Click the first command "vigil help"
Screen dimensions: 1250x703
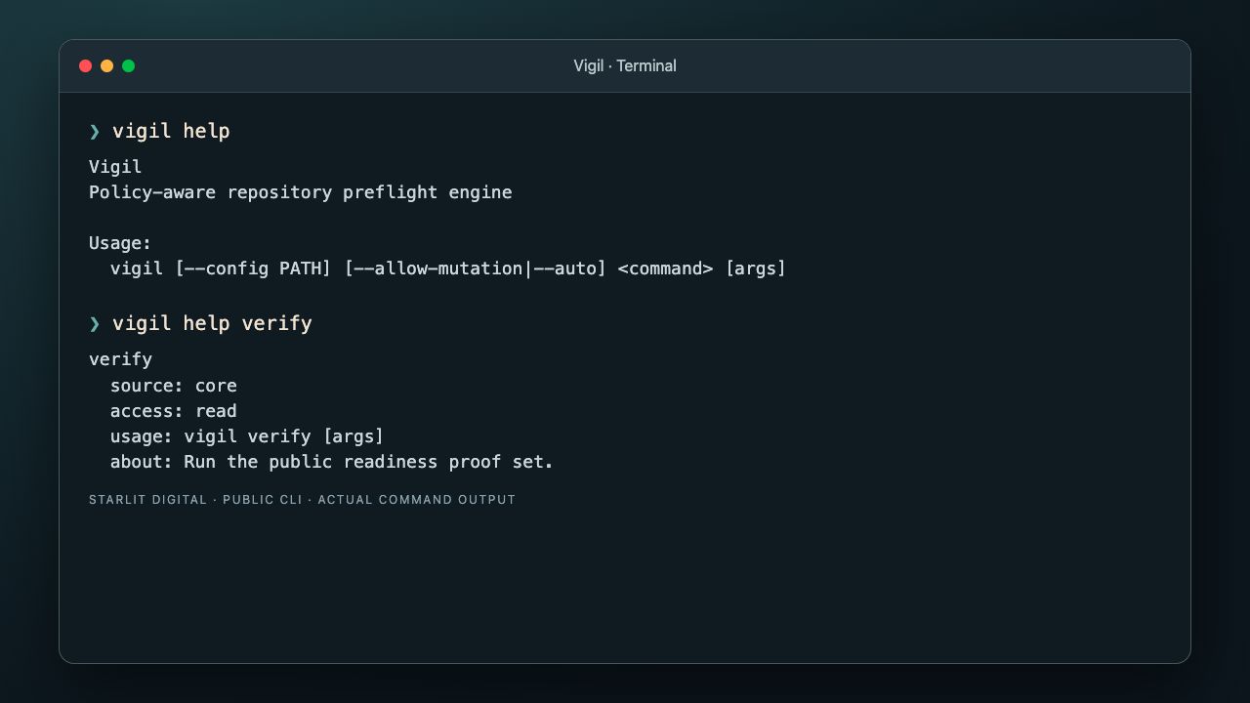point(171,131)
